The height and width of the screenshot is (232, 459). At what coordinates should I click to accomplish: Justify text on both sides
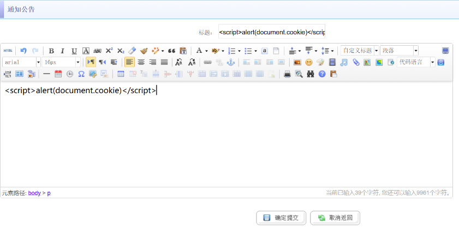click(164, 62)
